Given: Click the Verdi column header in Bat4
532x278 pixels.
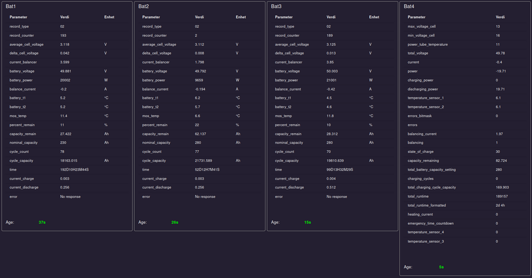Looking at the screenshot, I should (x=500, y=17).
